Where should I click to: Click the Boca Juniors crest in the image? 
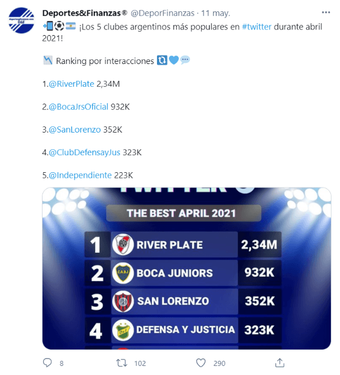click(x=123, y=273)
